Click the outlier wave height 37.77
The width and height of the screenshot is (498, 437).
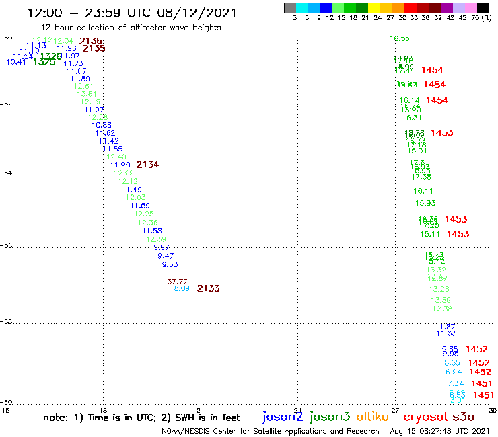pos(177,282)
